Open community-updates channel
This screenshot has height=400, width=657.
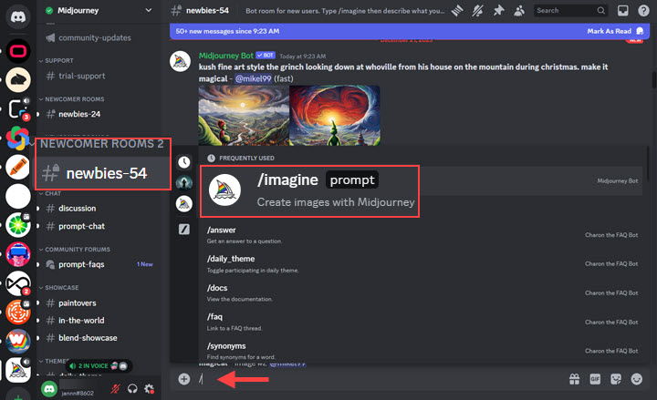coord(94,37)
